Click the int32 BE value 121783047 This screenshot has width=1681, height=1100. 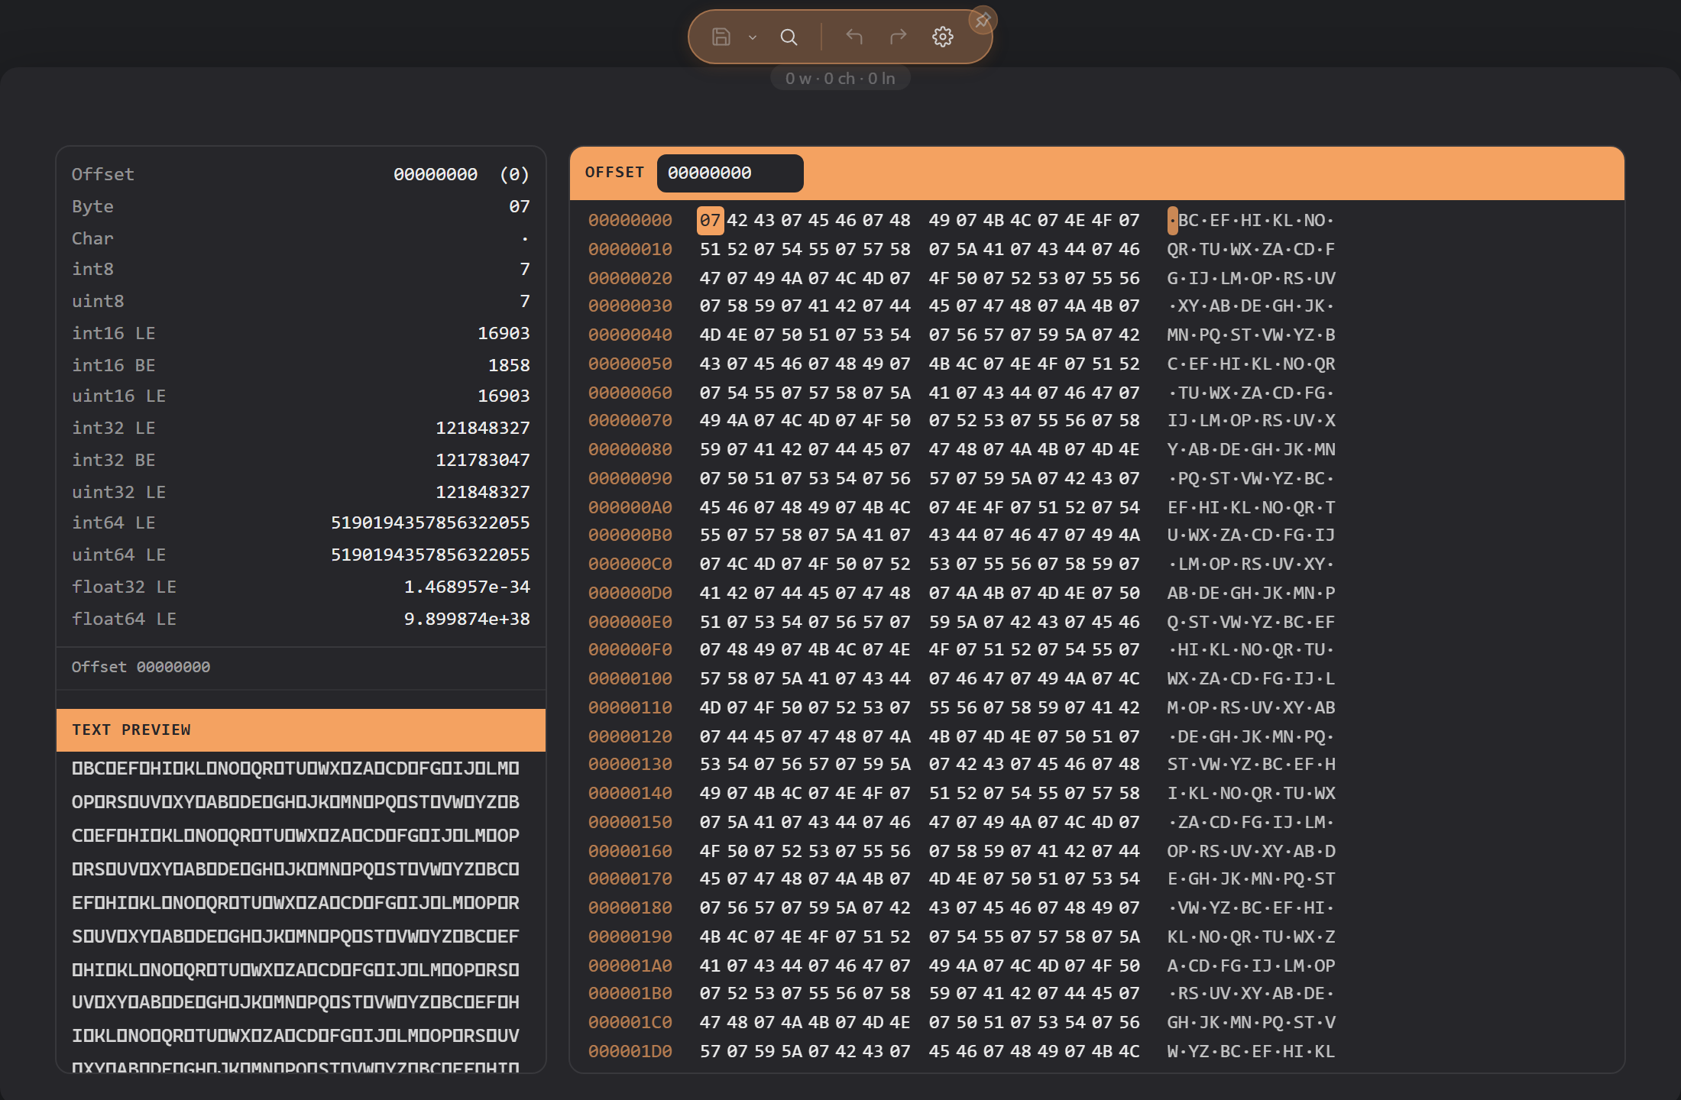point(482,460)
